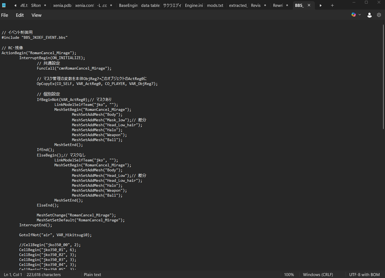The height and width of the screenshot is (278, 385).
Task: Click the IfEnd(); line
Action: 46,150
